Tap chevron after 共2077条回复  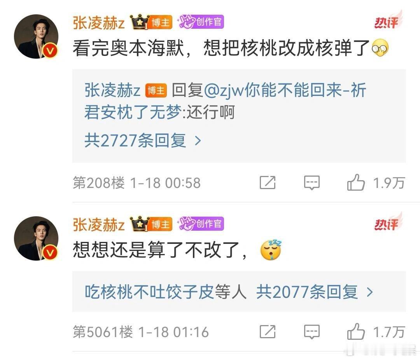tap(370, 292)
